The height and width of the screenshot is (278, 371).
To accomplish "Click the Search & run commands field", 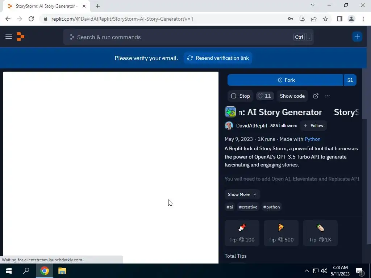I will pyautogui.click(x=188, y=37).
